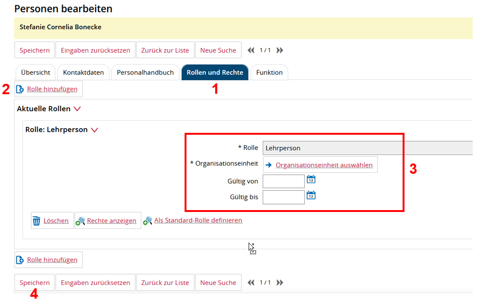Viewport: 477px width, 301px height.
Task: Click the top Eingaben zurücksetzen button
Action: (96, 50)
